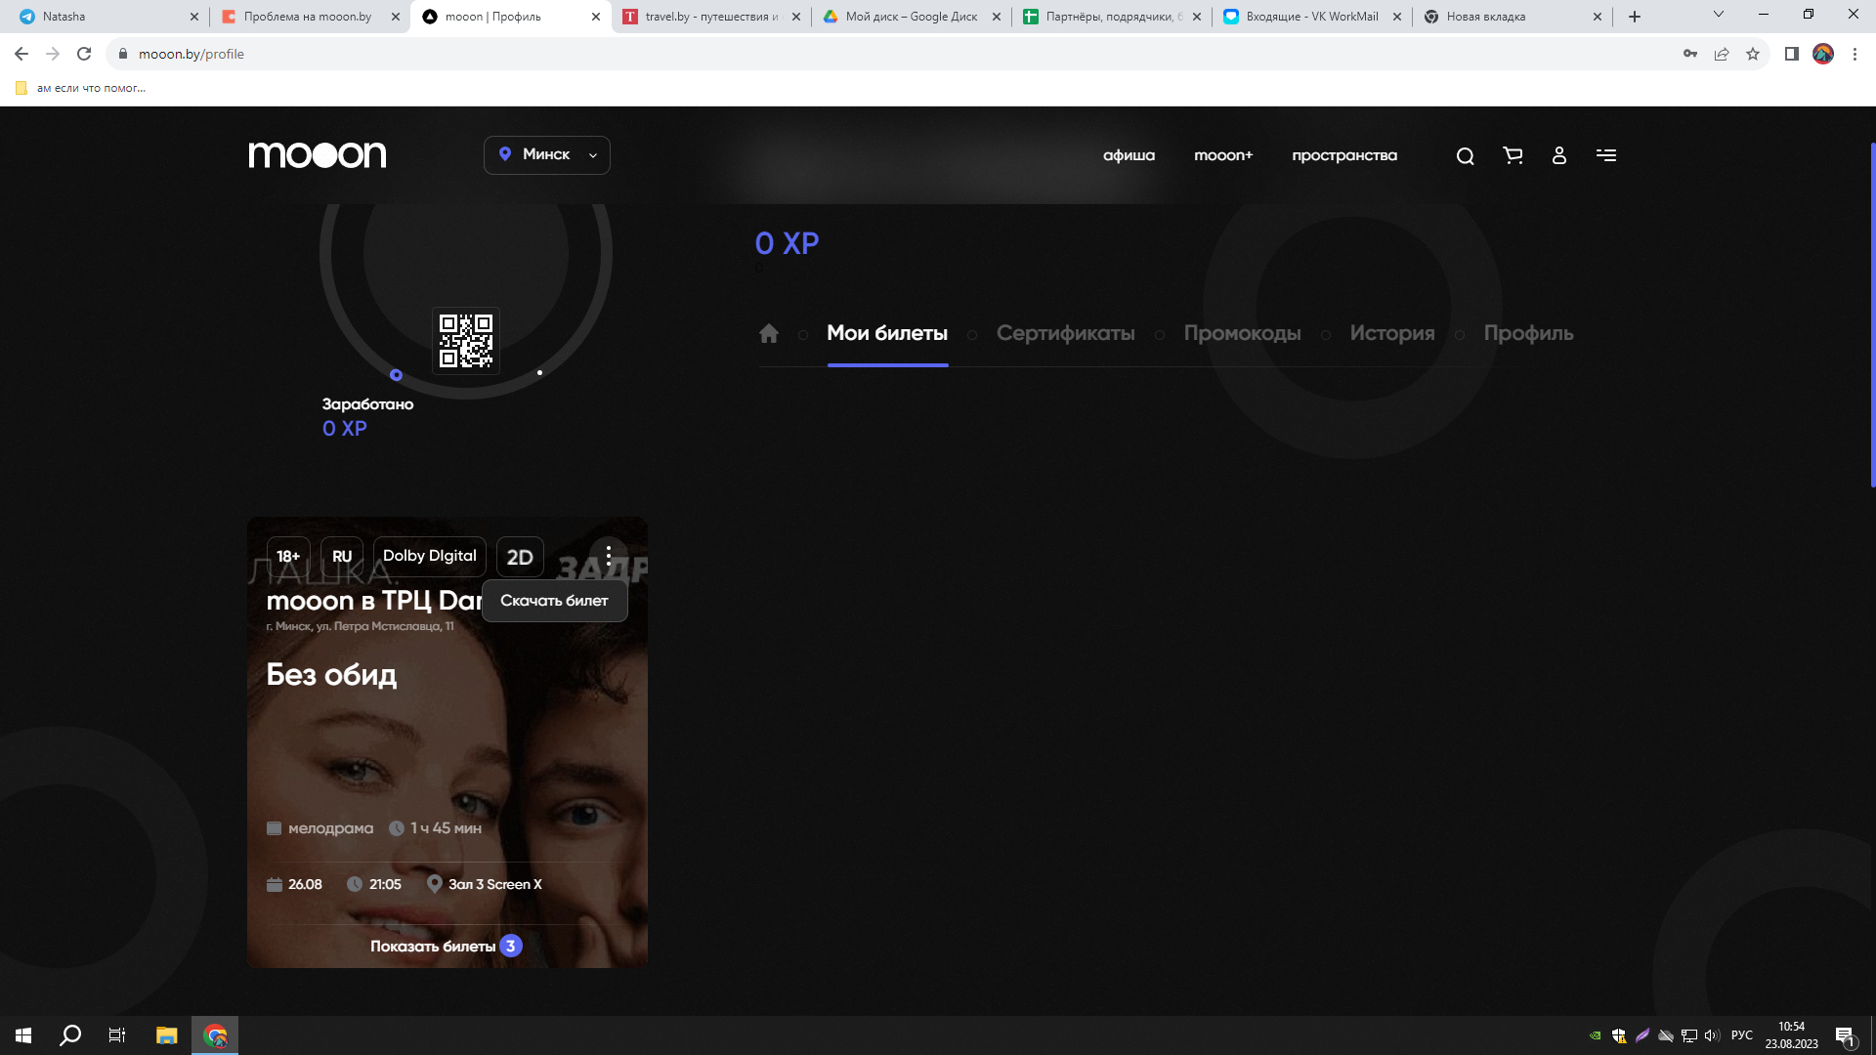The width and height of the screenshot is (1876, 1055).
Task: Click the page vertical scrollbar
Action: point(1871,313)
